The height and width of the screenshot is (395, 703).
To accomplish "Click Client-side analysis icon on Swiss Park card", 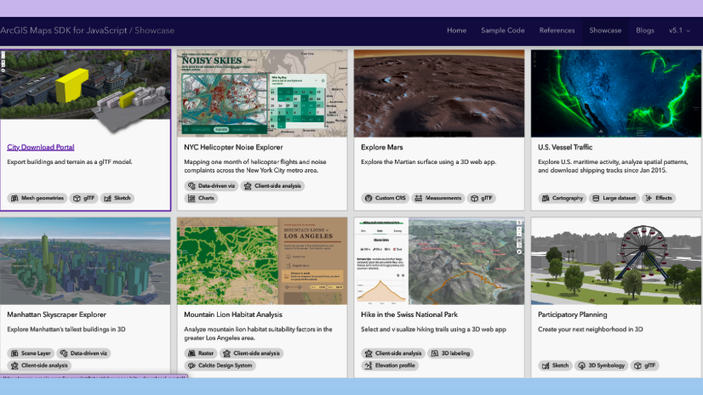I will [x=369, y=353].
